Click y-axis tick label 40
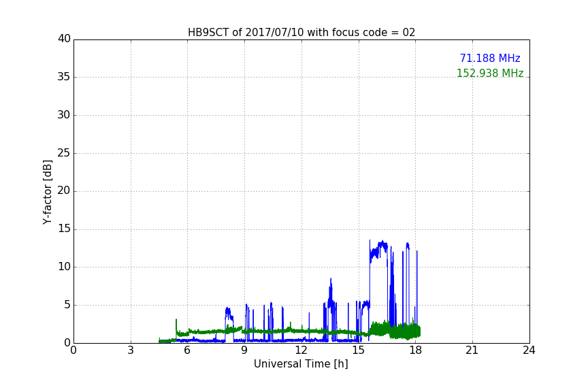This screenshot has width=588, height=392. coord(64,39)
